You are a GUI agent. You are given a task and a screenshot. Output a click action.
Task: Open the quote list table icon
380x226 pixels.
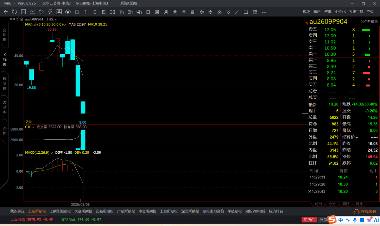point(24,12)
